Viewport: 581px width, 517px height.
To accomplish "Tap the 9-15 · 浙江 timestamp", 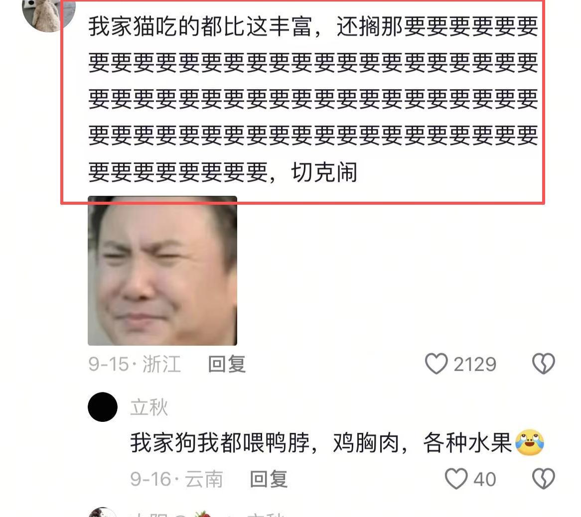I will pyautogui.click(x=134, y=364).
